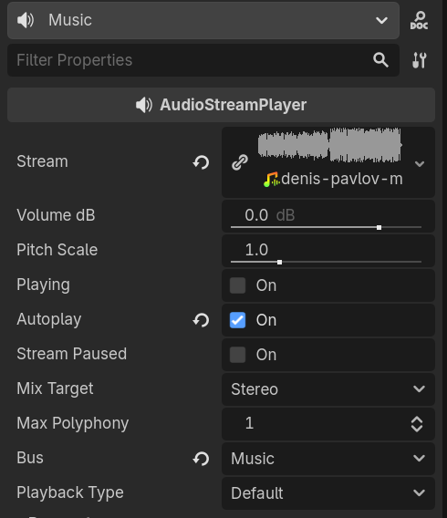Revert Autoplay to its default value
The width and height of the screenshot is (447, 518).
pos(202,320)
